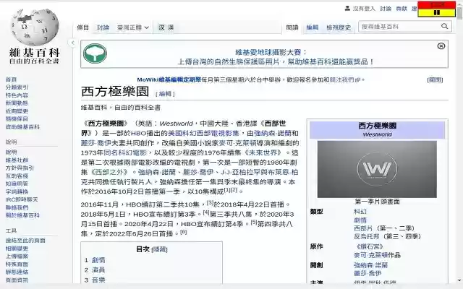Click 資助維基百科 in the sidebar
The height and width of the screenshot is (289, 463).
coord(22,127)
